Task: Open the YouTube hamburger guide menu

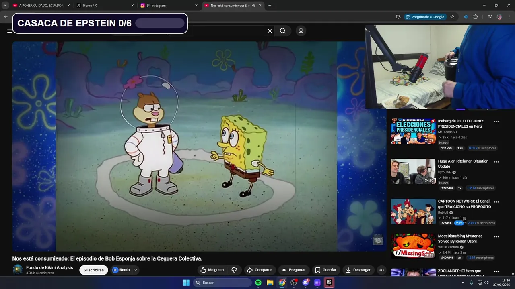Action: pos(9,31)
